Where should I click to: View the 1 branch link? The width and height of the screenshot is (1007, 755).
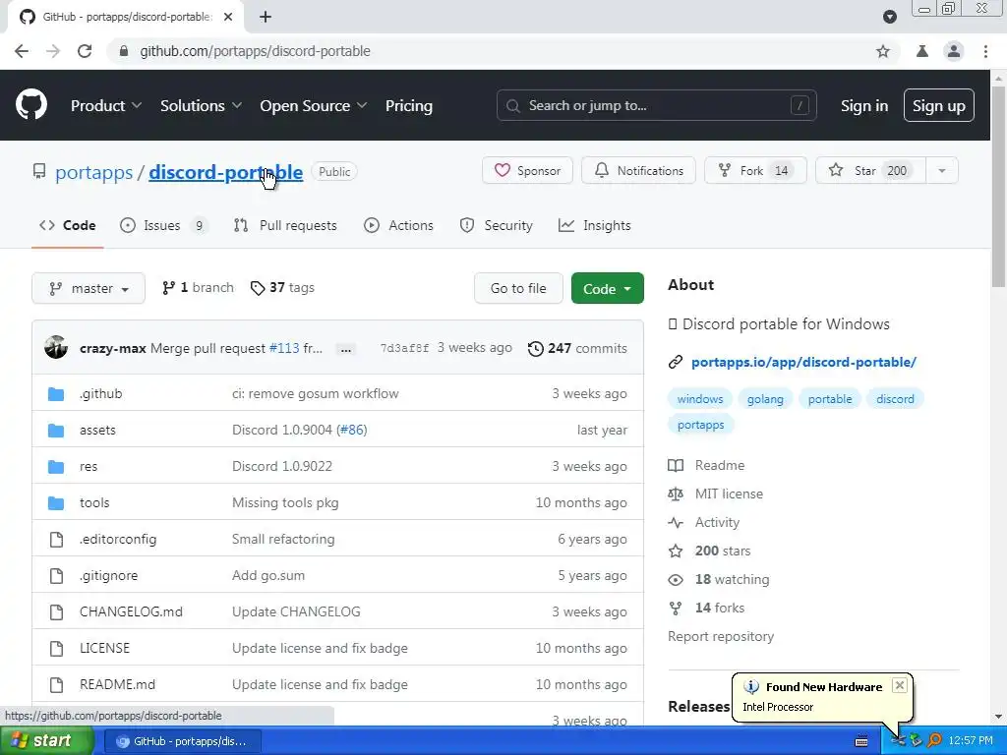click(198, 288)
